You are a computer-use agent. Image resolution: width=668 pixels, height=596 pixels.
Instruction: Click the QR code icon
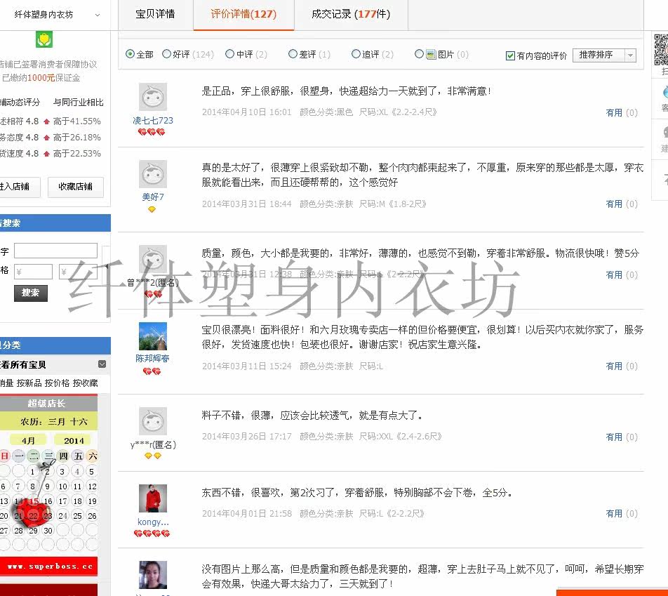point(661,50)
